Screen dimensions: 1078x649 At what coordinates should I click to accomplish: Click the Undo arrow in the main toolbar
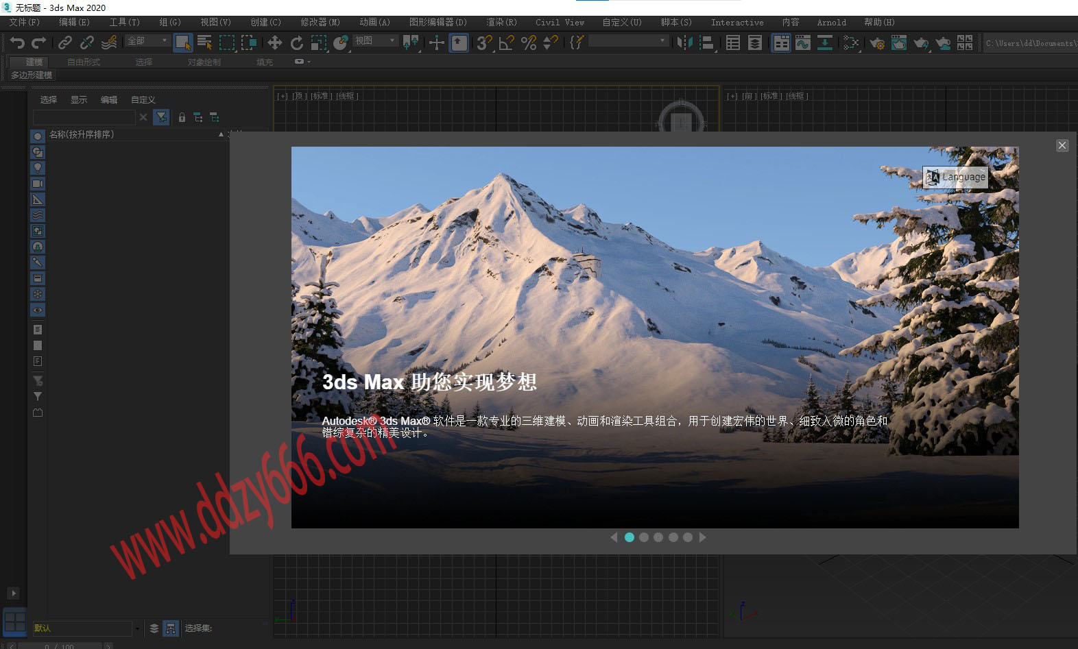click(x=17, y=43)
